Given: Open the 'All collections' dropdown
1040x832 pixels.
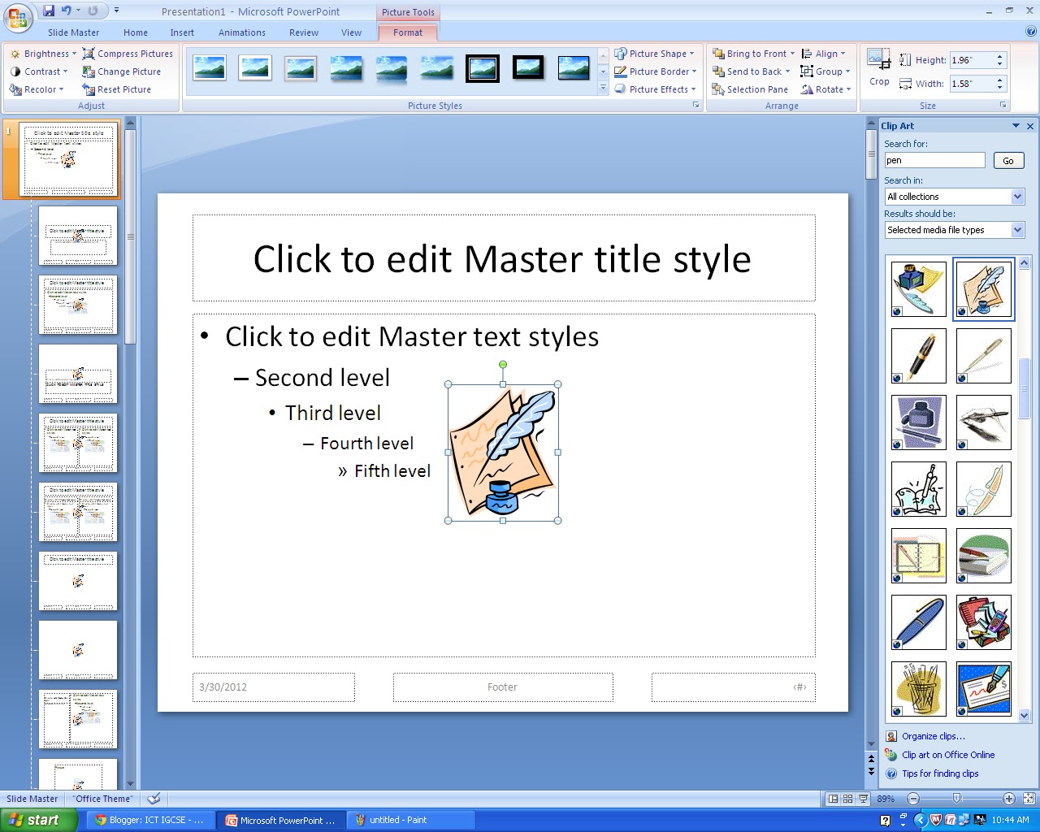Looking at the screenshot, I should pyautogui.click(x=1018, y=196).
